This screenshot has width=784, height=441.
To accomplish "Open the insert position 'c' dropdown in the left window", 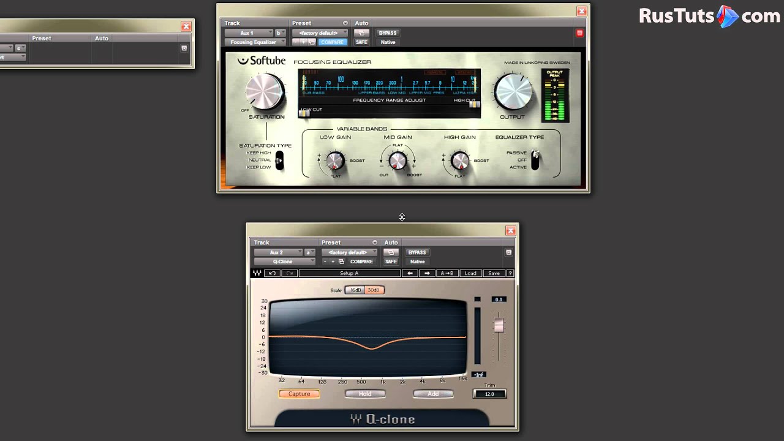I will [x=20, y=48].
